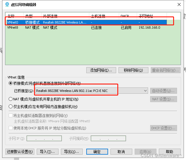Click the 名称 column header
This screenshot has width=186, height=160.
pyautogui.click(x=14, y=16)
